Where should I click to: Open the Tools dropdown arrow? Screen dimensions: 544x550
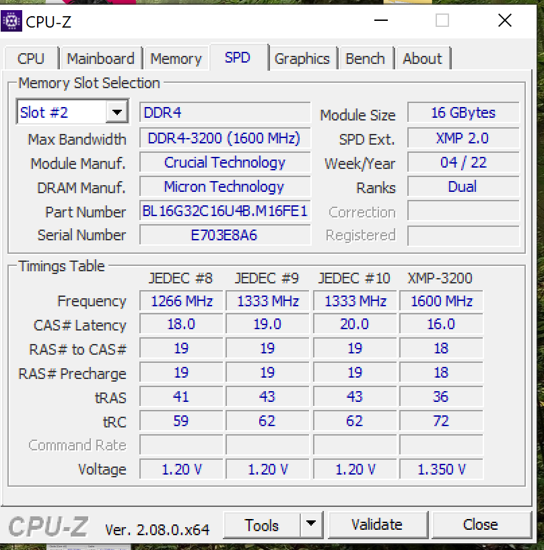coord(311,524)
